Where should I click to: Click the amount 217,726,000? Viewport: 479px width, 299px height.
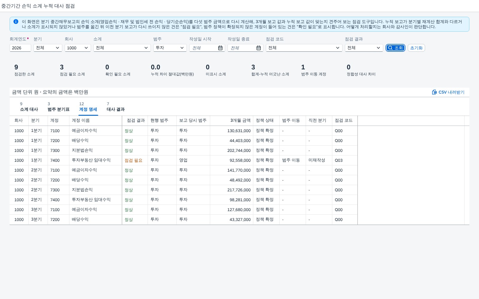click(239, 190)
